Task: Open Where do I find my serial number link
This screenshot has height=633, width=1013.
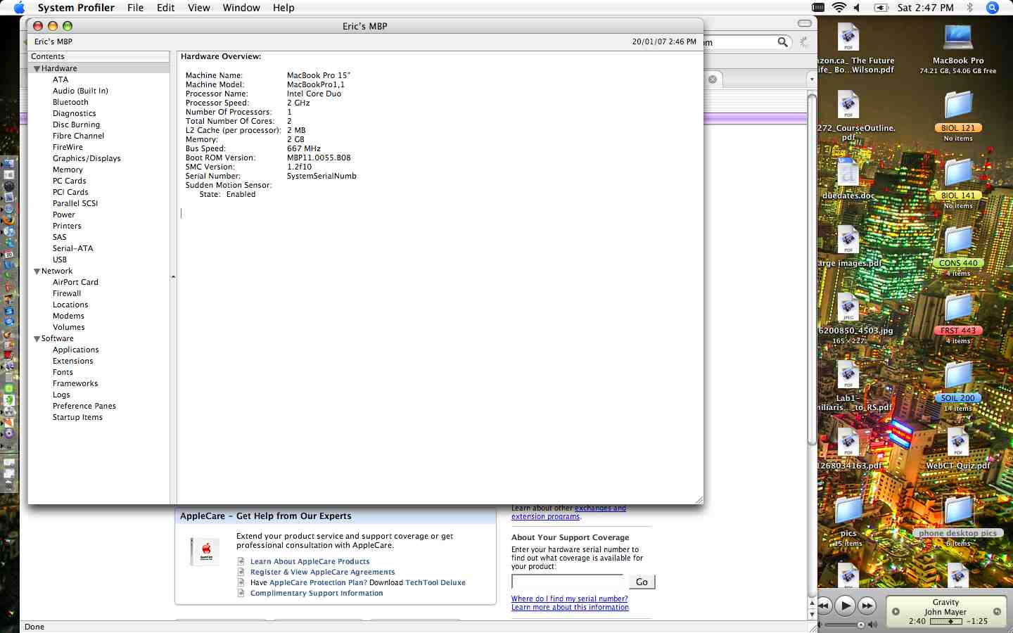Action: [x=569, y=599]
